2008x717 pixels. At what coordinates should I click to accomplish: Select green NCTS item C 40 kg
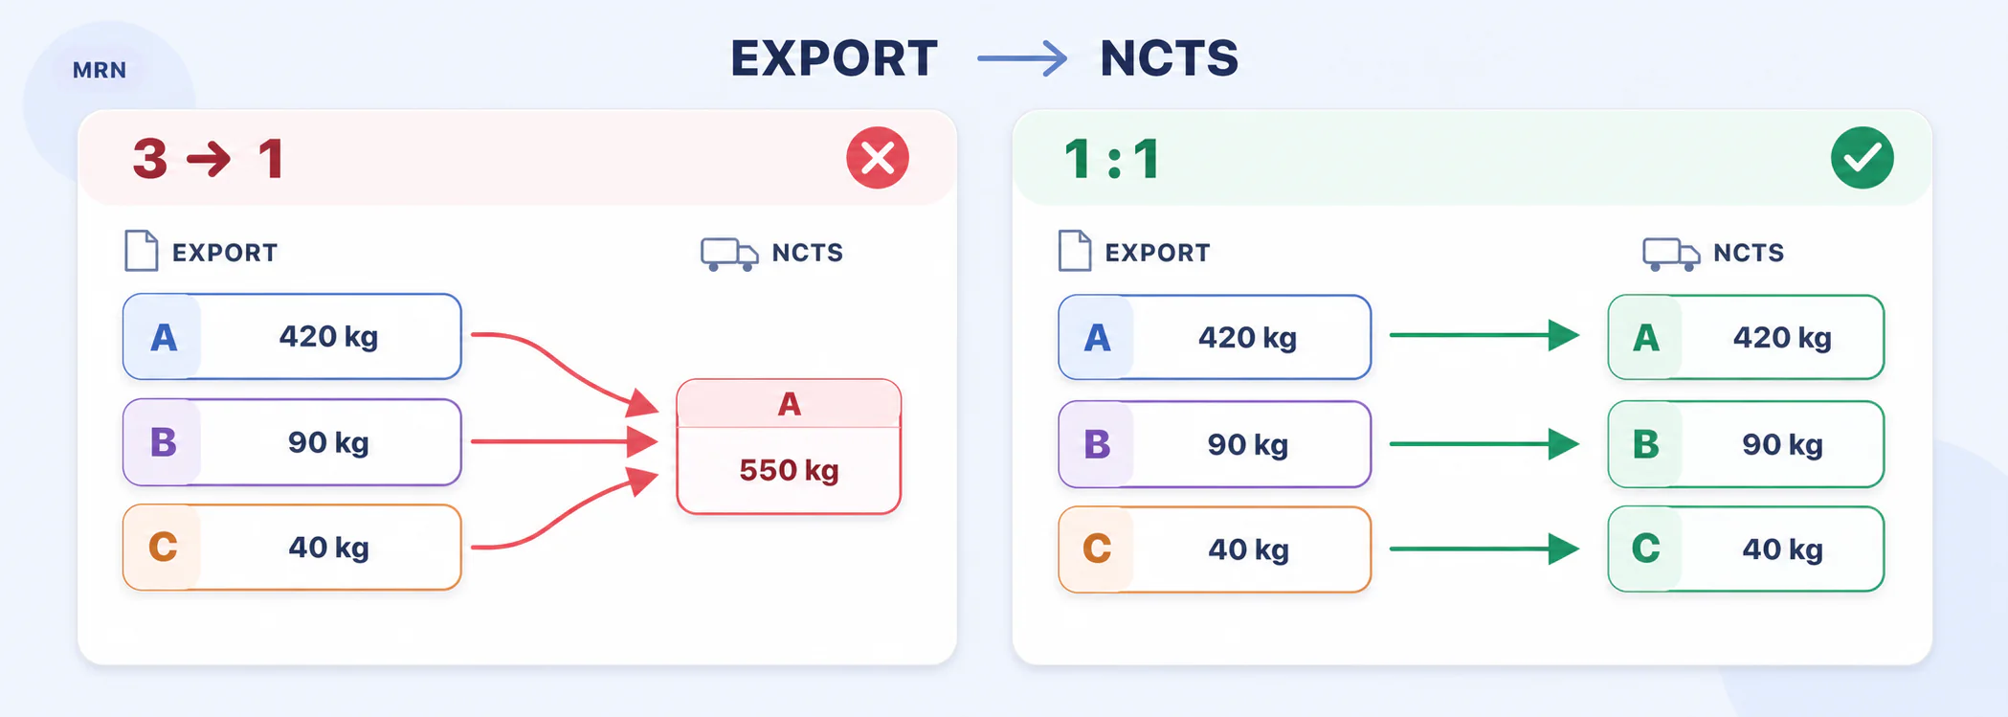click(1746, 549)
